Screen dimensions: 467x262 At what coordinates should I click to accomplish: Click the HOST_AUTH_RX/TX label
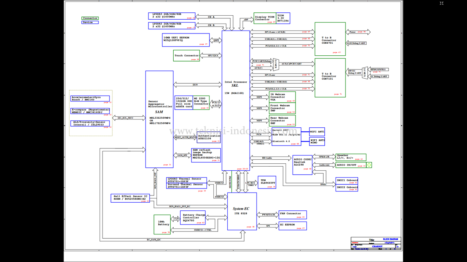(x=185, y=137)
